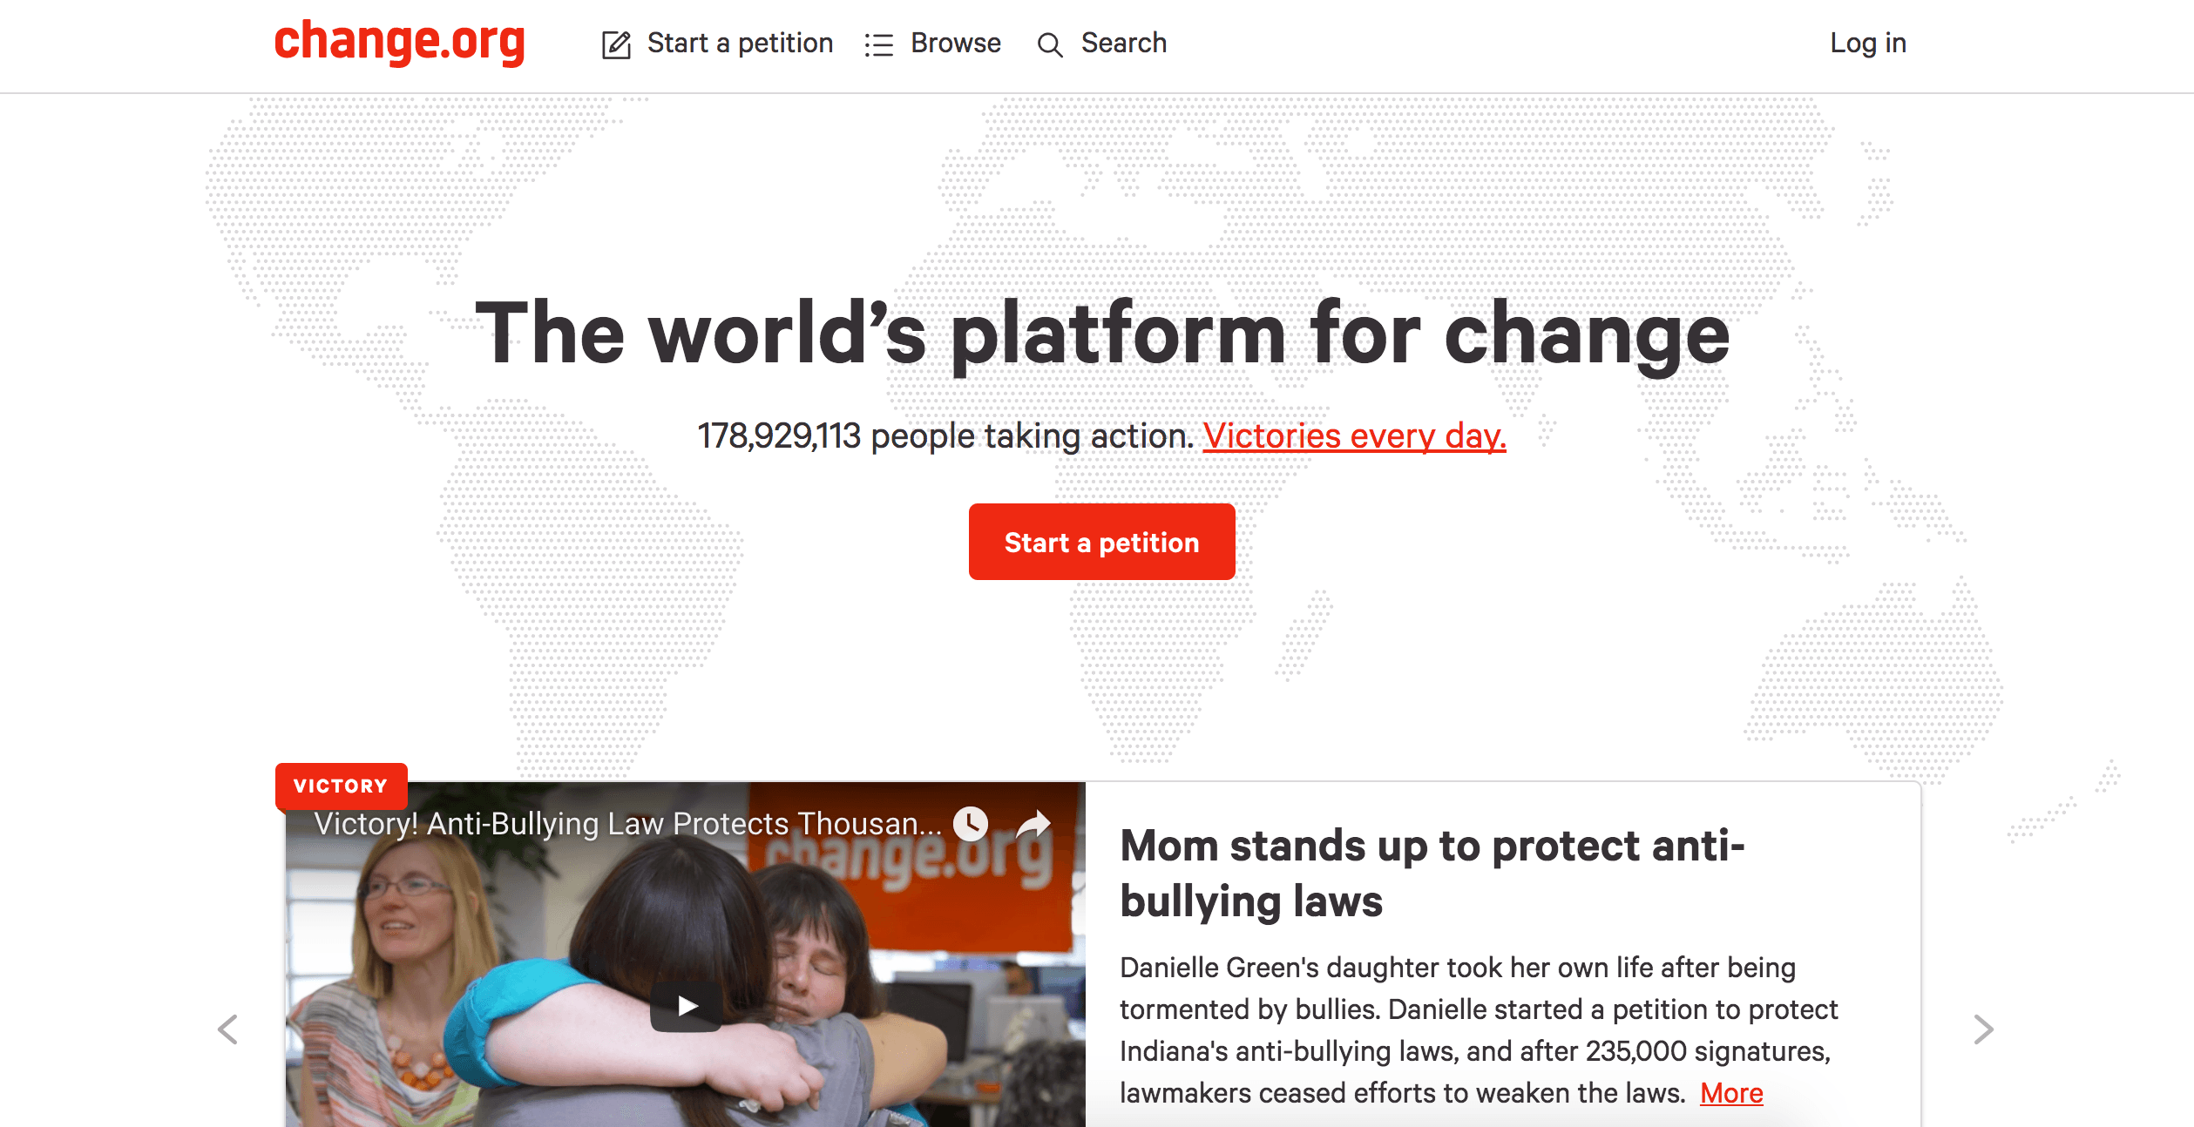Click the VICTORY badge on the story

340,786
